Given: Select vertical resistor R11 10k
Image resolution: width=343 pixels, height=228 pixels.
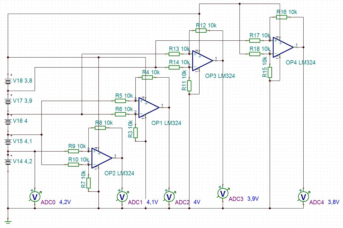Looking at the screenshot, I should 189,86.
